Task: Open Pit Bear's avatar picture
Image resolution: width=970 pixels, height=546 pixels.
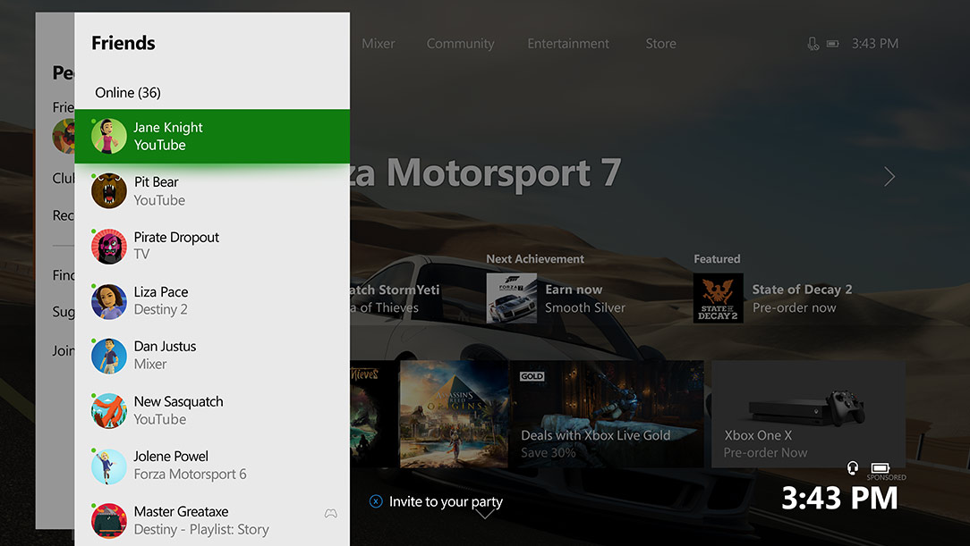Action: click(109, 191)
